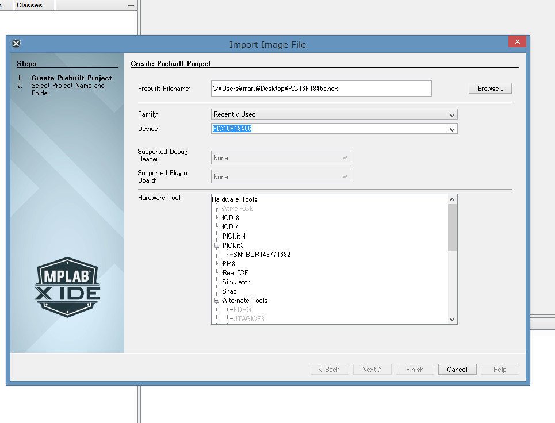555x423 pixels.
Task: Select EDBG under Alternate Tools
Action: 242,309
